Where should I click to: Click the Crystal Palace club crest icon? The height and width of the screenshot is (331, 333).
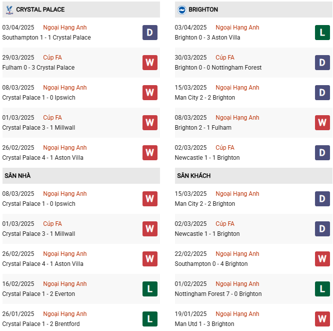click(x=9, y=10)
